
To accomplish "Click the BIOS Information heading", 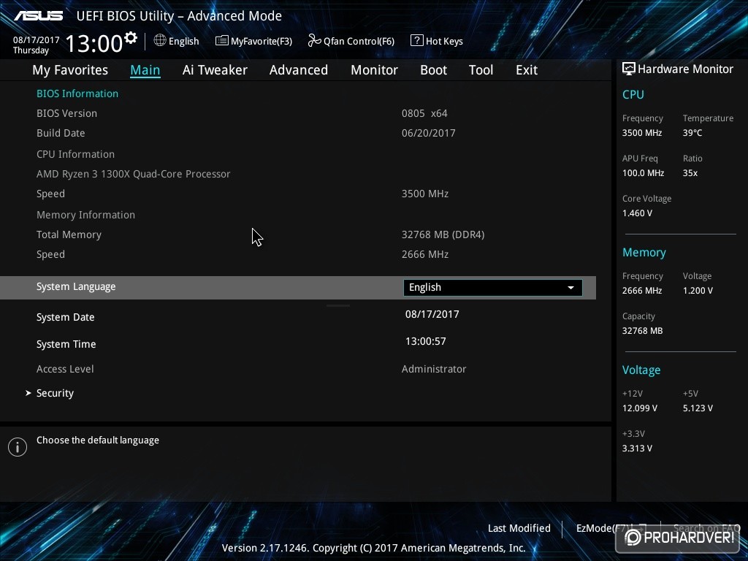I will click(77, 93).
